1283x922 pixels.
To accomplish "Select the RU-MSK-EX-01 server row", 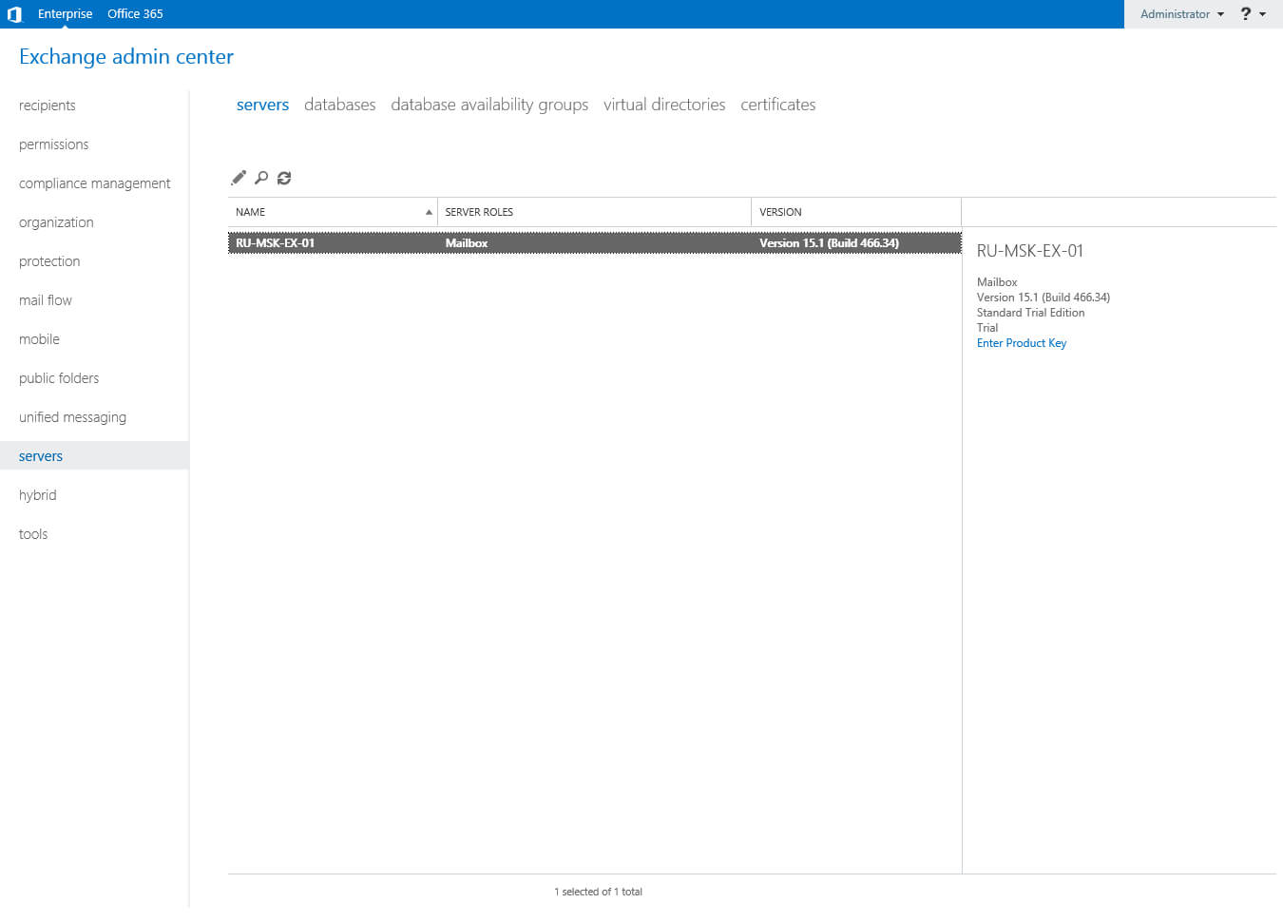I will tap(595, 243).
